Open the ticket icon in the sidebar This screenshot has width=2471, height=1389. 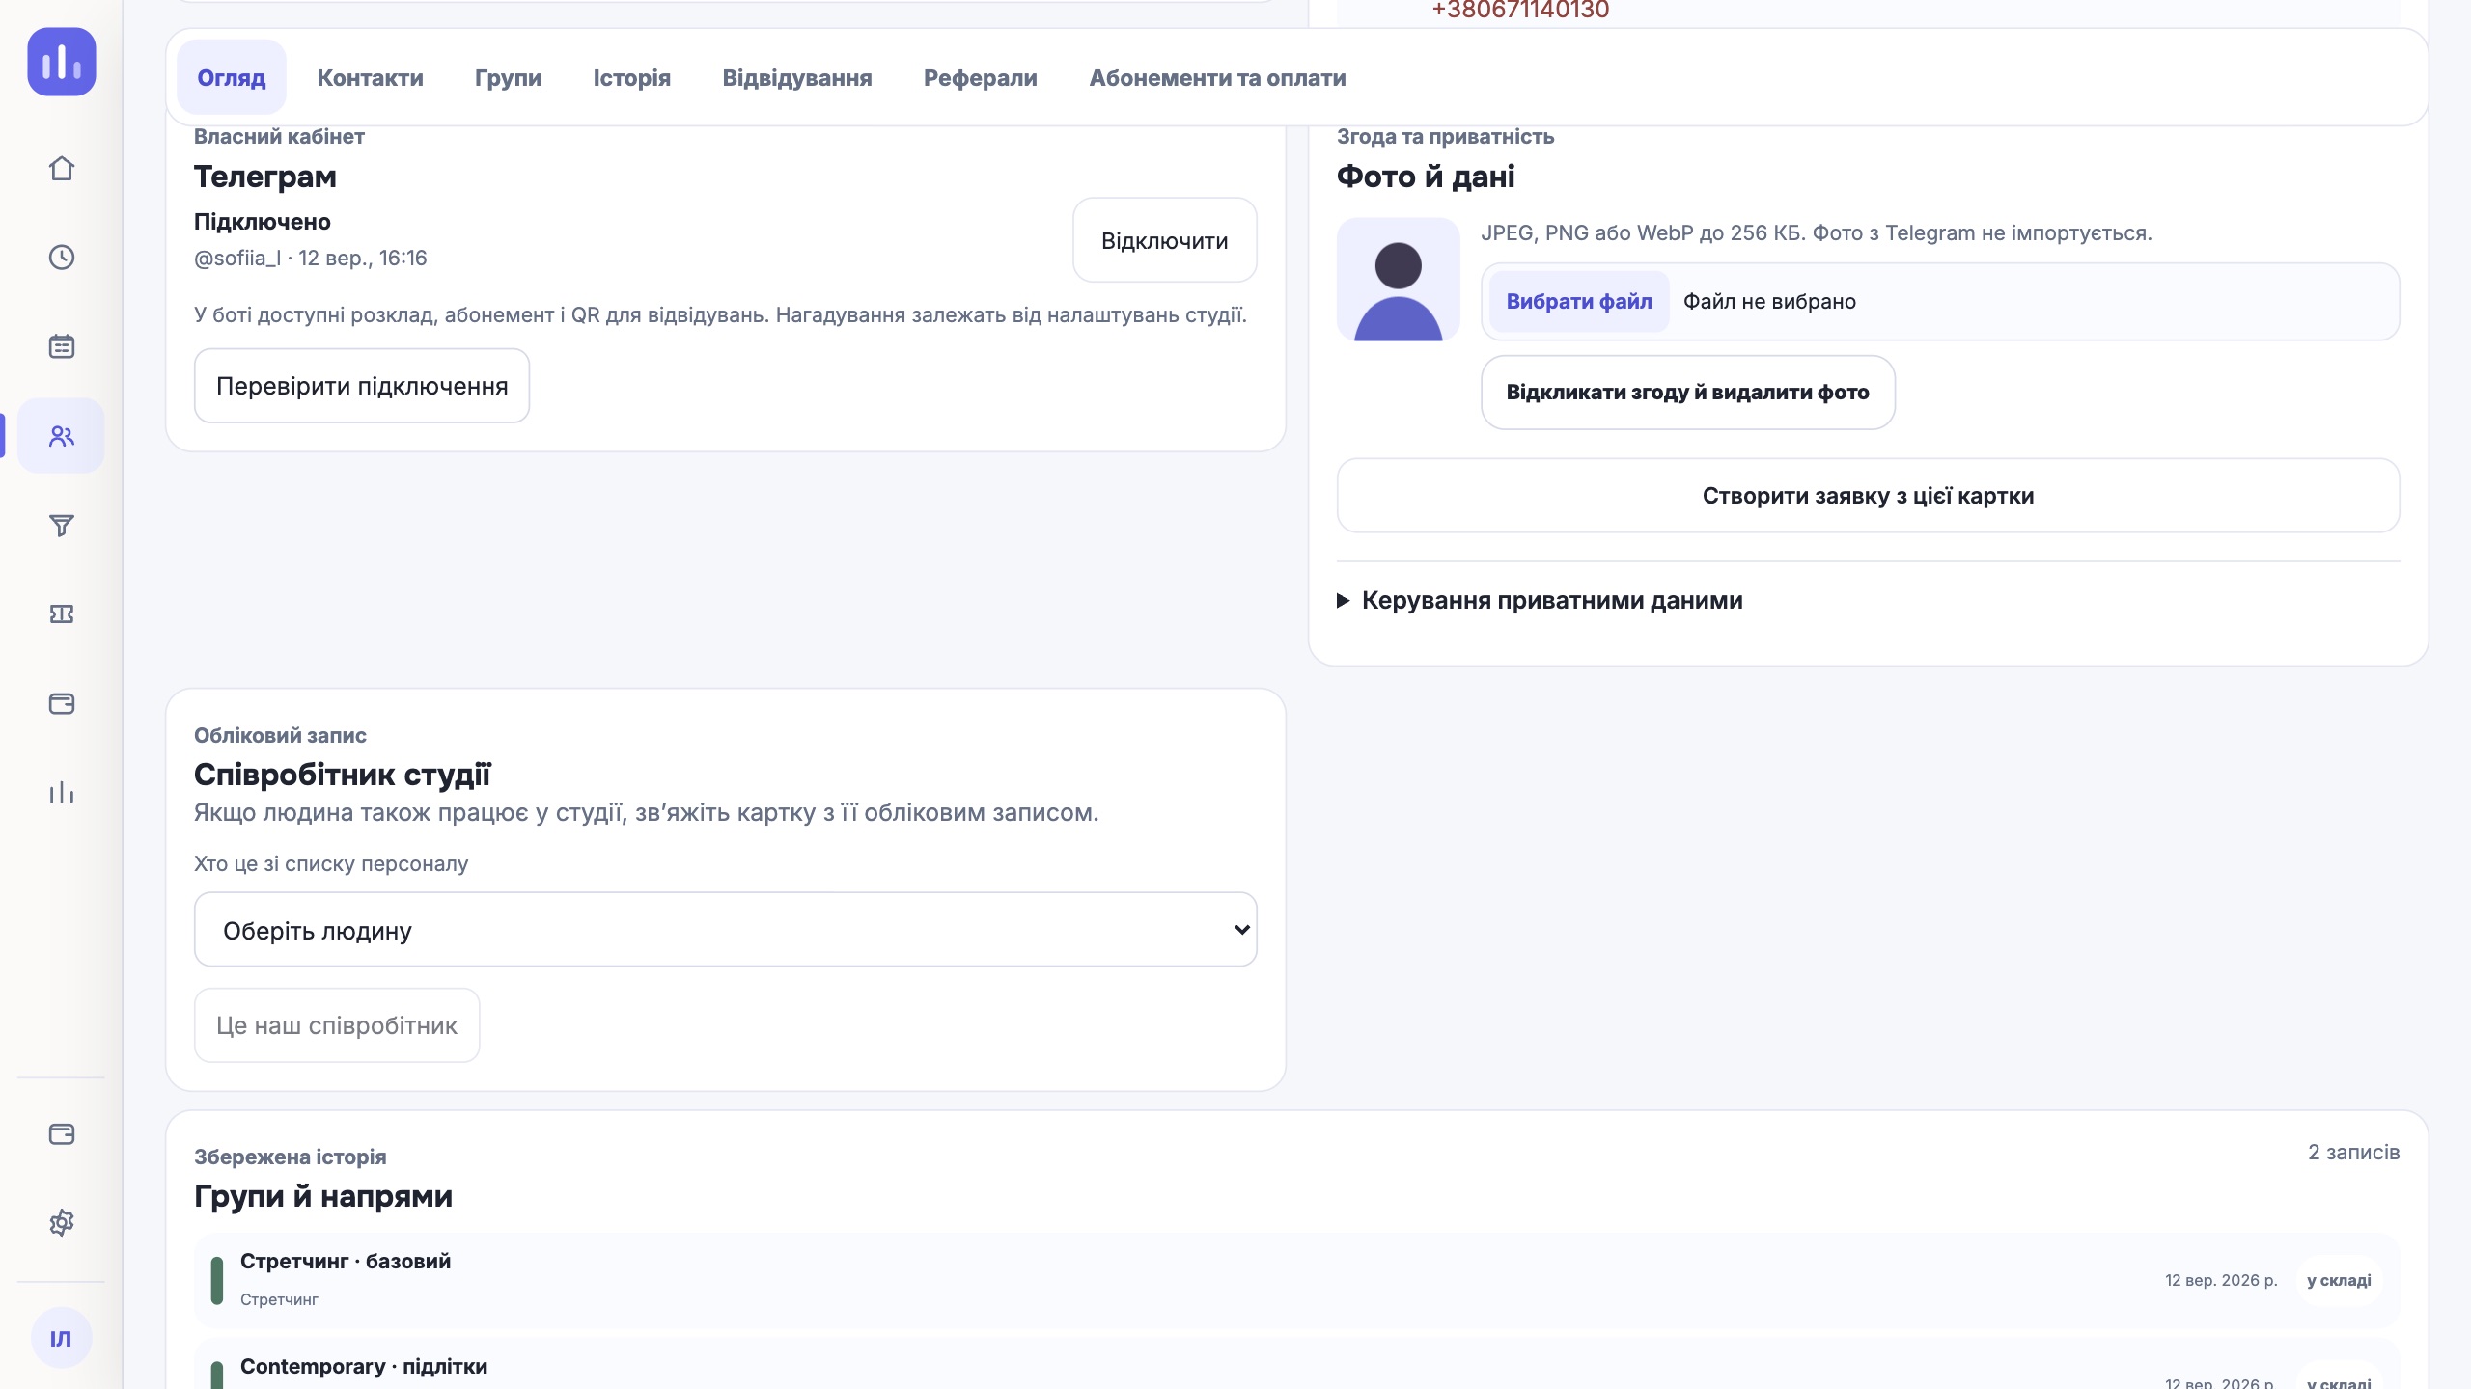62,614
